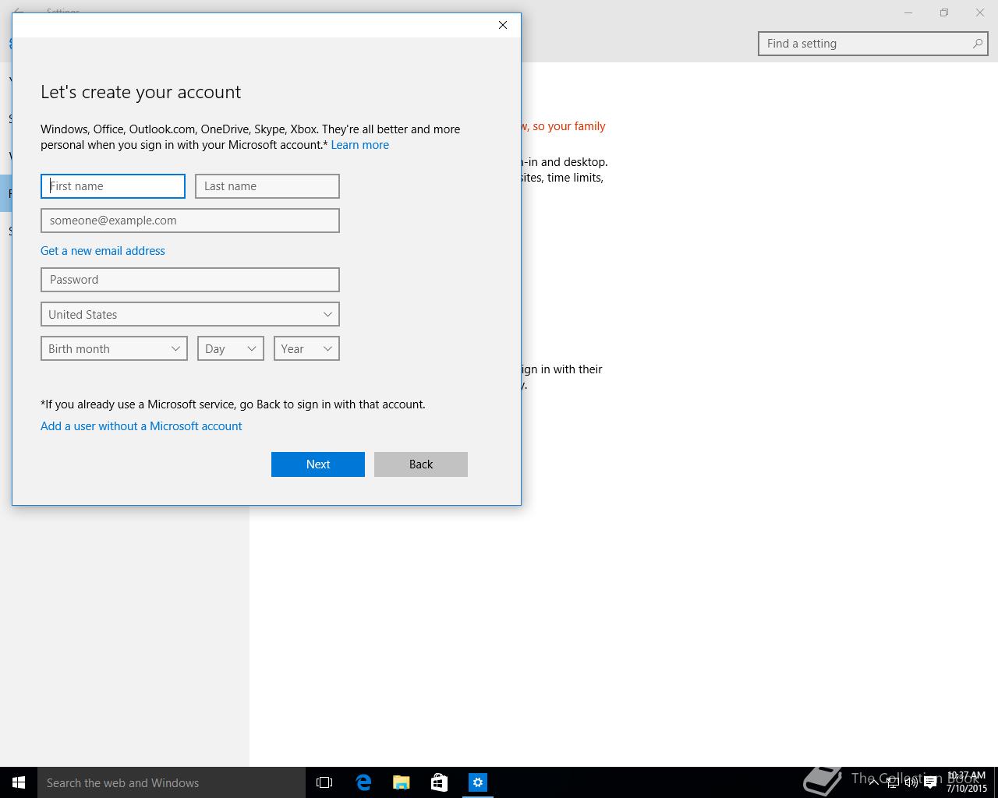Click the Find a setting search box

pos(873,44)
